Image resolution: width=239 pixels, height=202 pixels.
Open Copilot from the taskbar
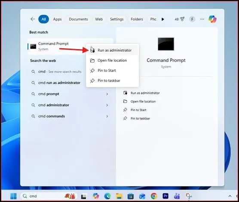96,196
